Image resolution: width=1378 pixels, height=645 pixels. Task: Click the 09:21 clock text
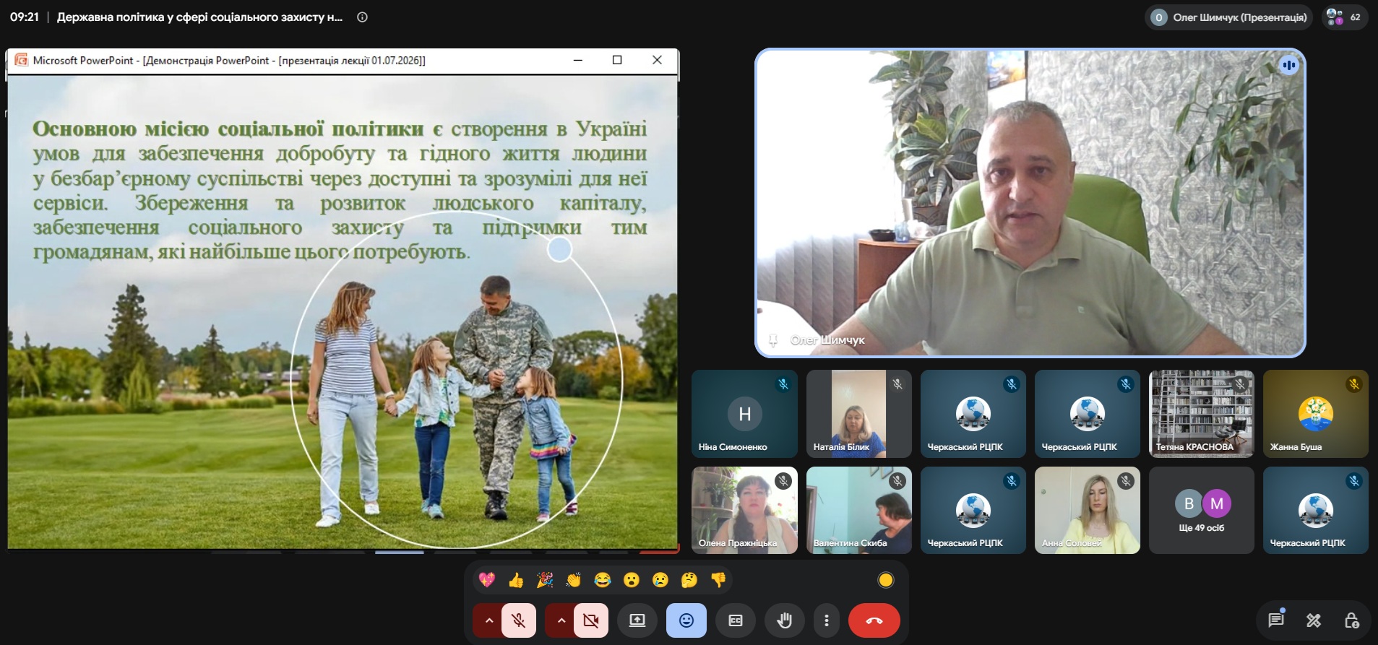click(25, 17)
